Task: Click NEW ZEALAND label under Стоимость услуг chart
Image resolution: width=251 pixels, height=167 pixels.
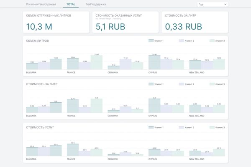Action: (x=197, y=159)
